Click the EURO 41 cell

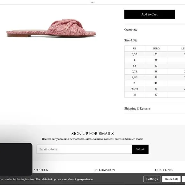pos(156,89)
